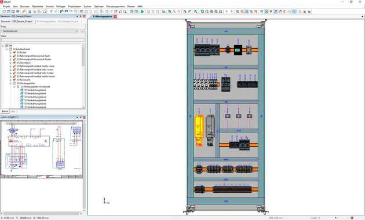Click the Undo arrow icon in toolbar
The width and height of the screenshot is (365, 220).
tap(61, 12)
